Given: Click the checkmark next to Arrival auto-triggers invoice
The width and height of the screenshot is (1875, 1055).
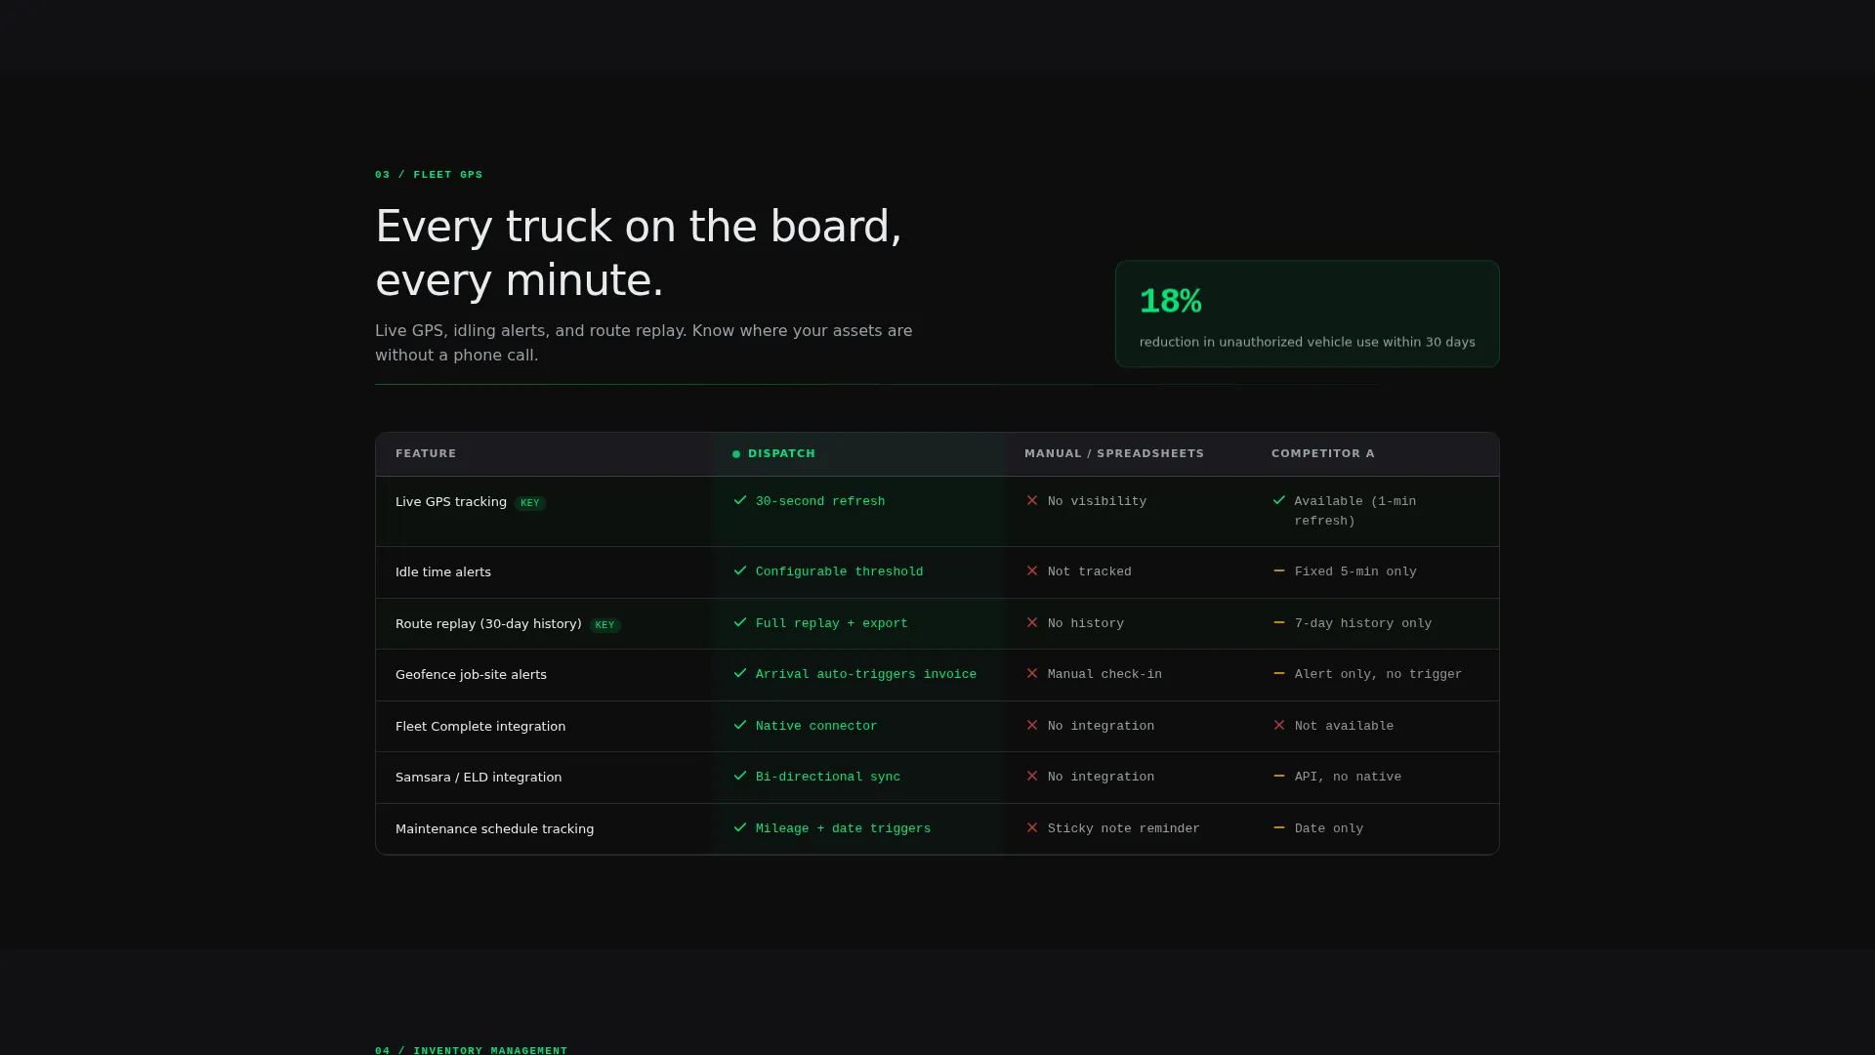Looking at the screenshot, I should [740, 673].
